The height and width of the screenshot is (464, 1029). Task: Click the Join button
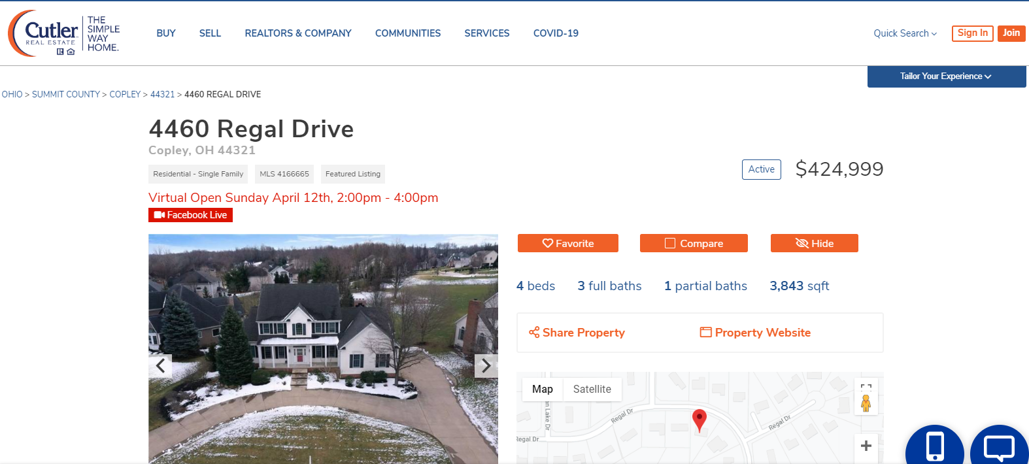(1011, 33)
